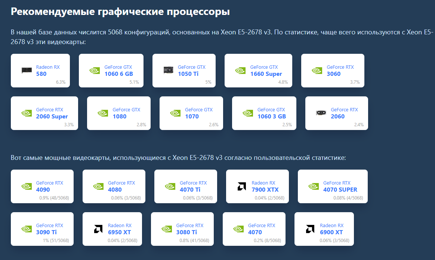Click AMD logo beside Radeon RX 6950 XT
The image size is (435, 260).
(98, 229)
